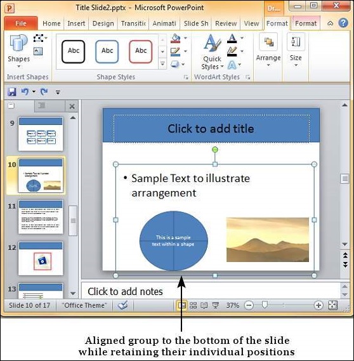The height and width of the screenshot is (361, 354).
Task: Open WordArt Styles dialog launcher
Action: tap(248, 77)
